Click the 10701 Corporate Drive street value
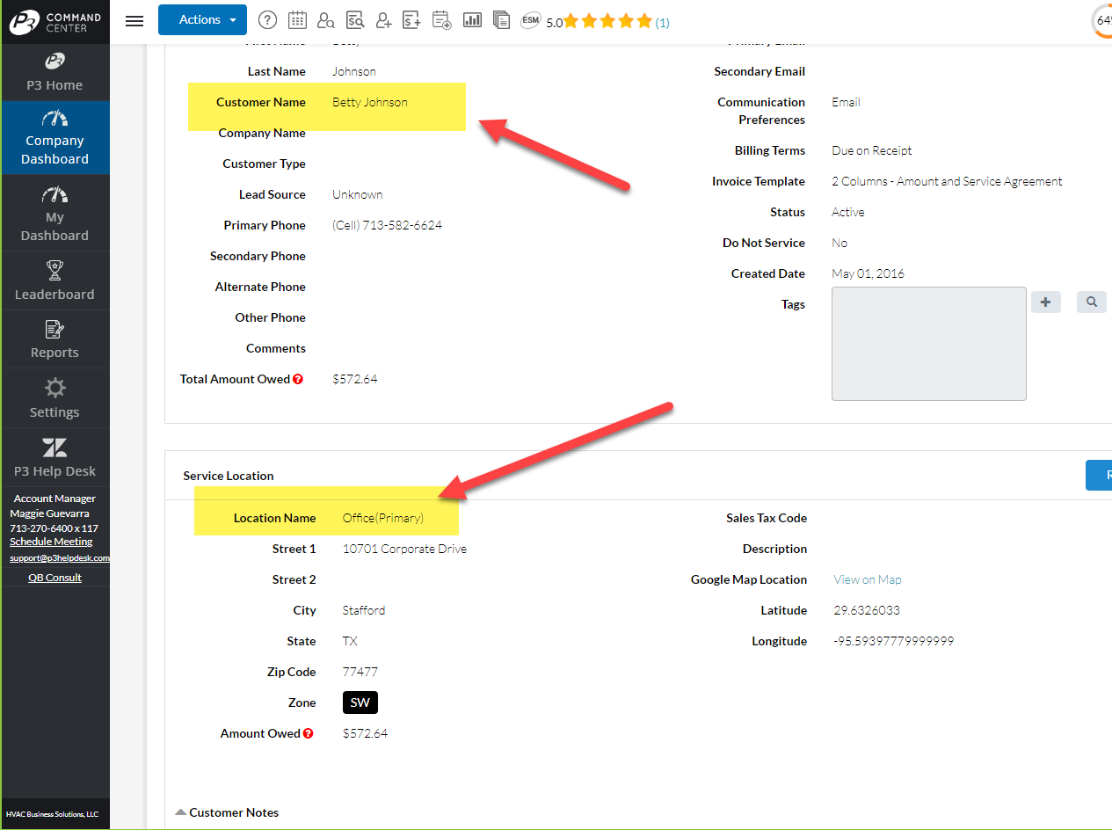 pyautogui.click(x=404, y=549)
